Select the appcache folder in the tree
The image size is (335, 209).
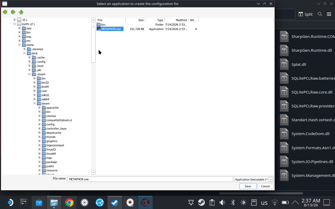[52, 108]
